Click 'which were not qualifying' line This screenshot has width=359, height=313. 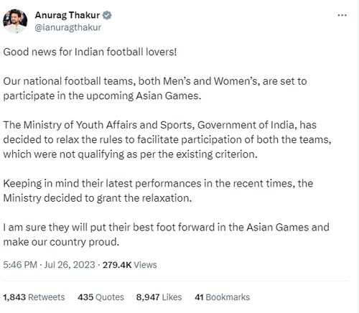click(x=130, y=154)
